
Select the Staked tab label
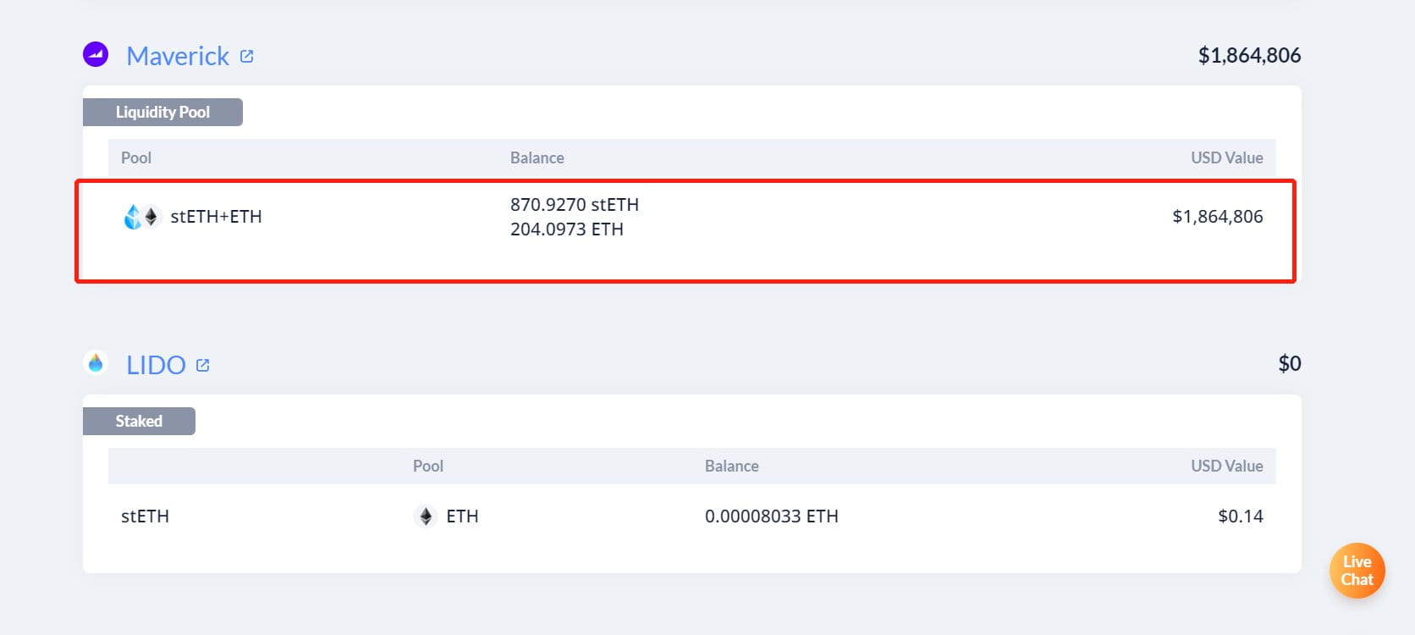coord(139,421)
